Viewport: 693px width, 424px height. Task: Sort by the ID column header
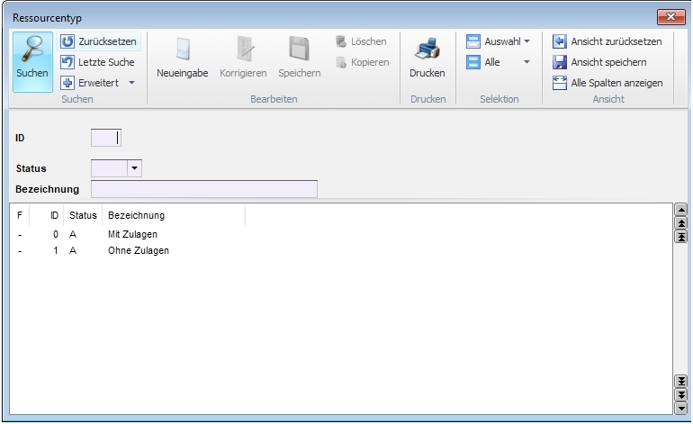pyautogui.click(x=54, y=215)
